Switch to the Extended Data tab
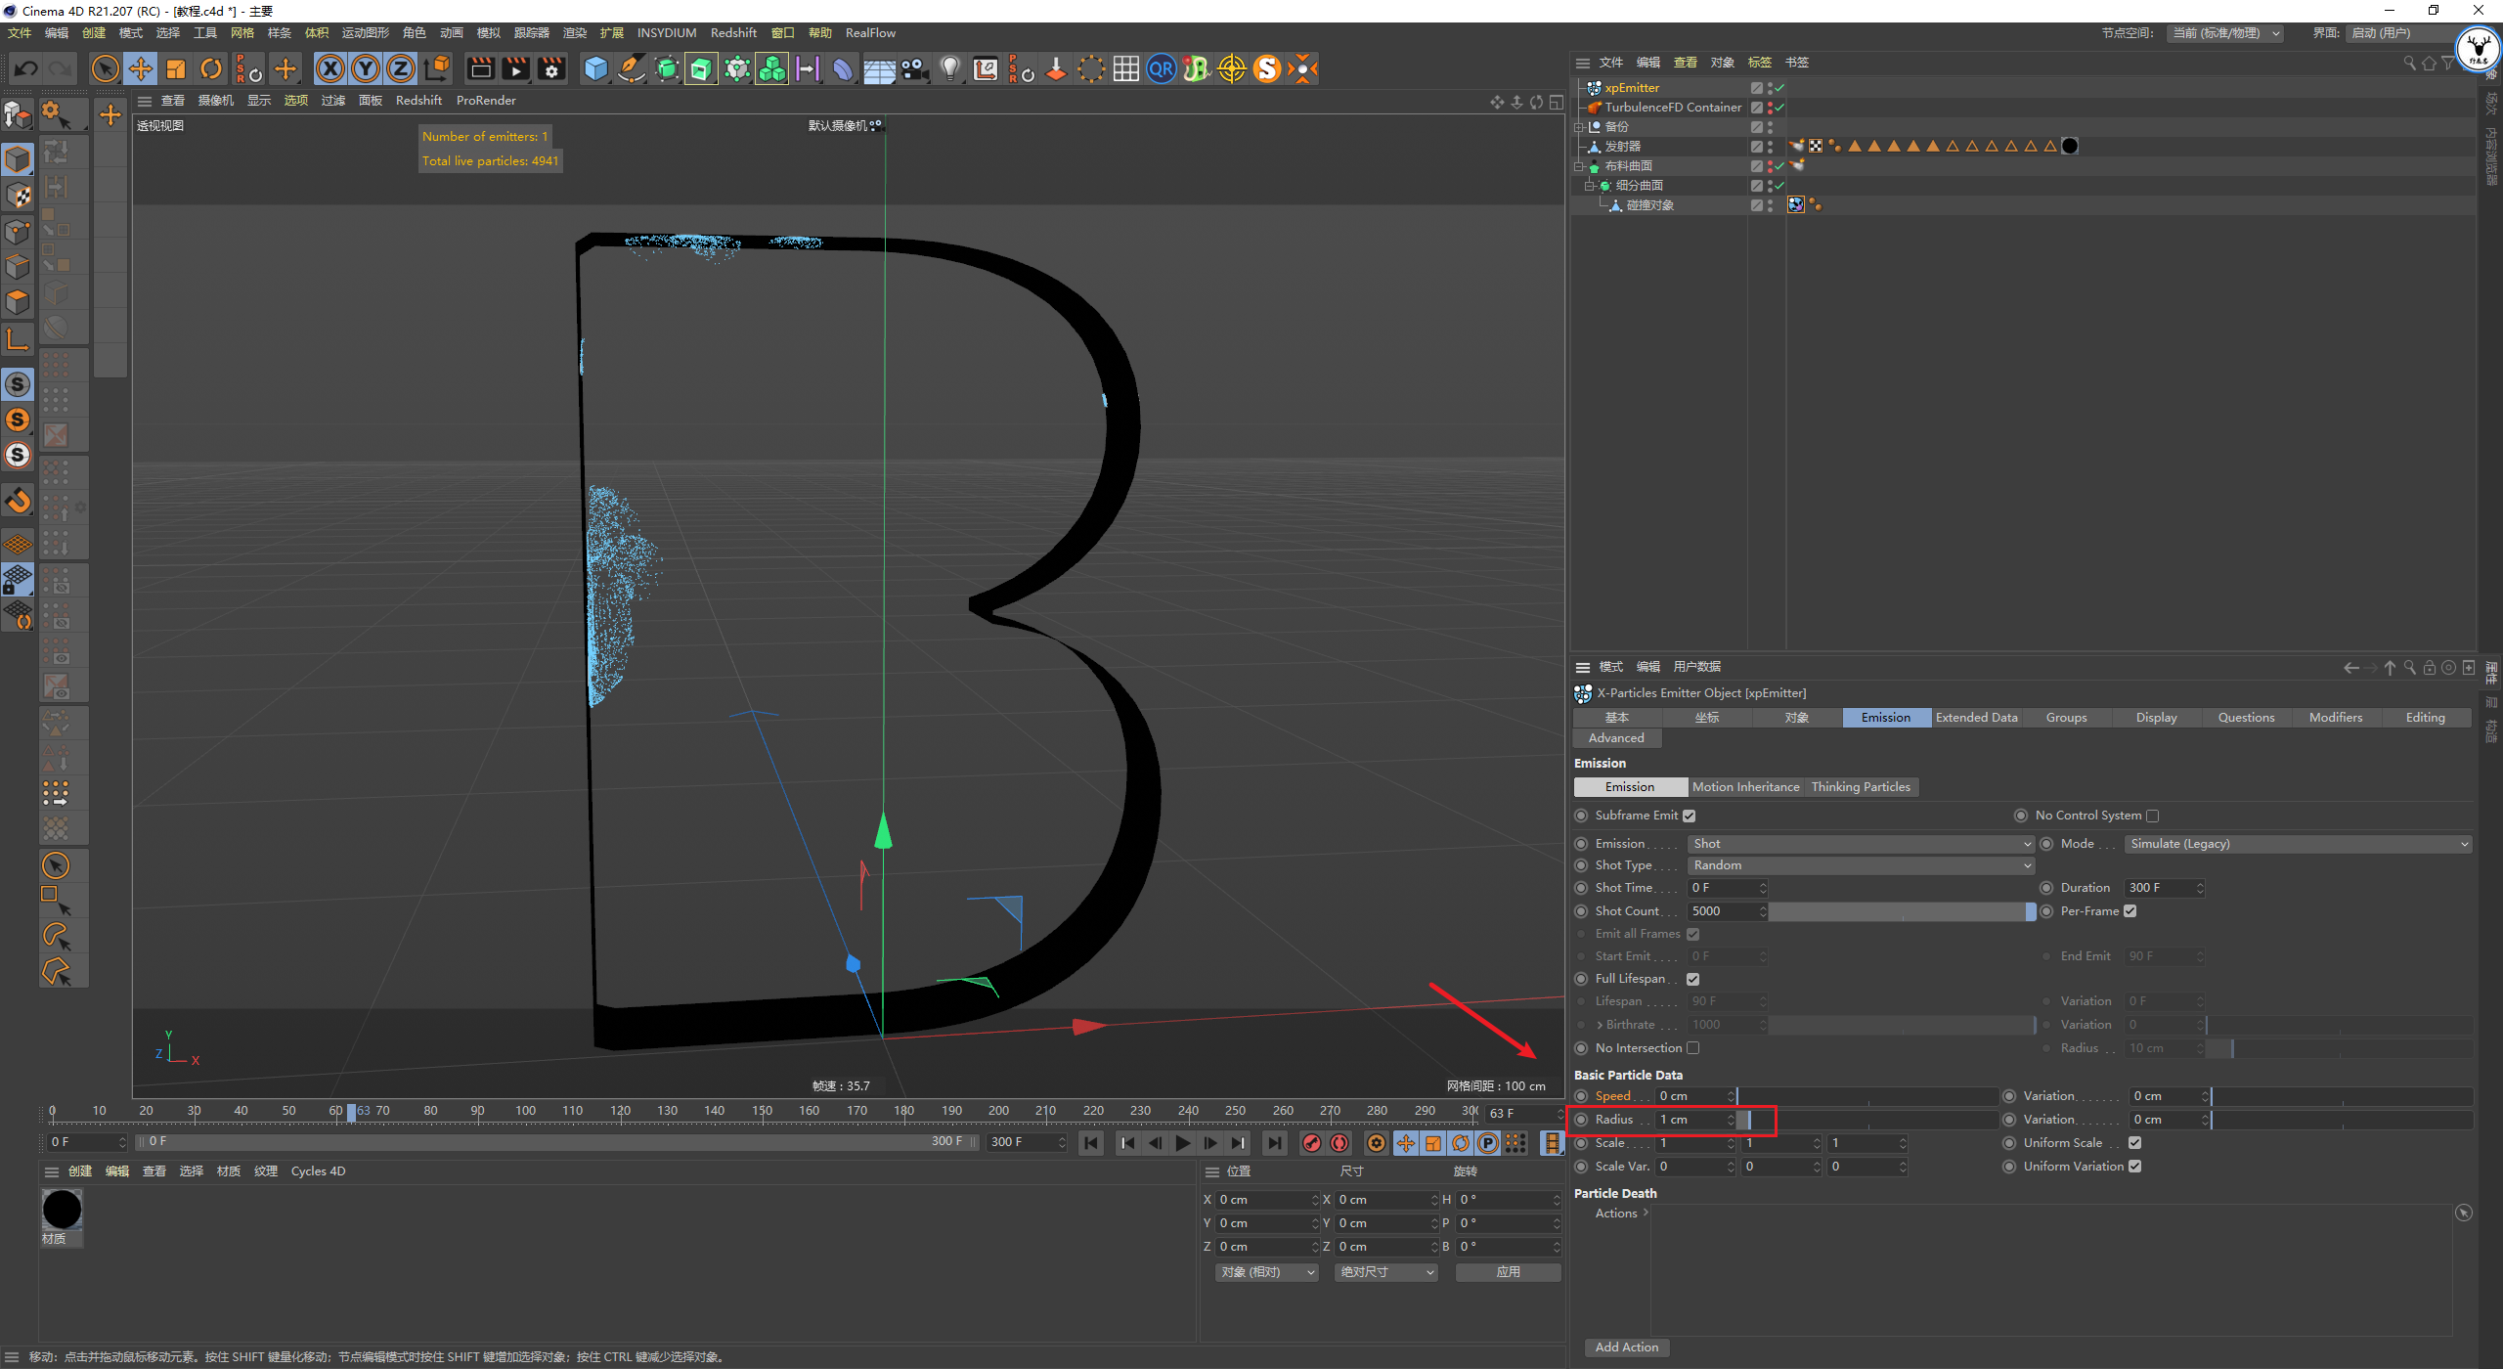The width and height of the screenshot is (2503, 1369). (1976, 717)
